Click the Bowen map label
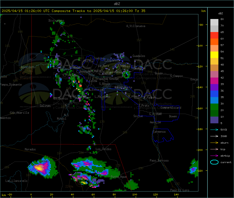The height and width of the screenshot is (198, 234). tap(173, 116)
